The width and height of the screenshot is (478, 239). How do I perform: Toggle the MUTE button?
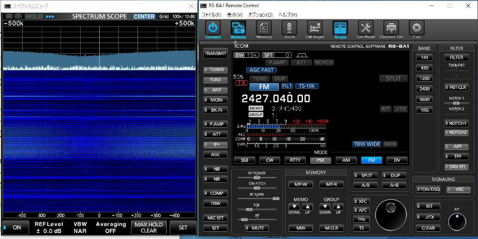click(x=256, y=228)
